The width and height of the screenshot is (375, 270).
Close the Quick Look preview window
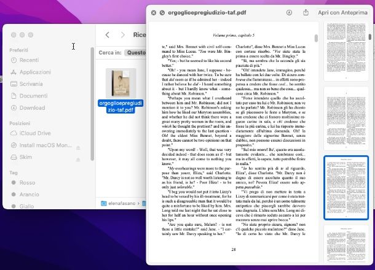pyautogui.click(x=154, y=13)
